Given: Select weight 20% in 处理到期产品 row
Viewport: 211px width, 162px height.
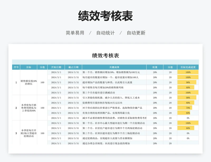Looking at the screenshot, I should (155, 113).
